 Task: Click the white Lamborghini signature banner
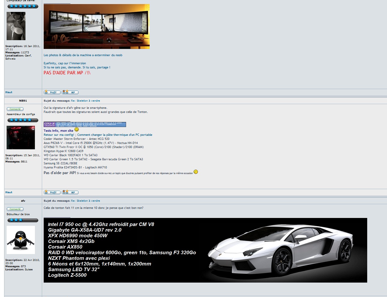coord(205,250)
